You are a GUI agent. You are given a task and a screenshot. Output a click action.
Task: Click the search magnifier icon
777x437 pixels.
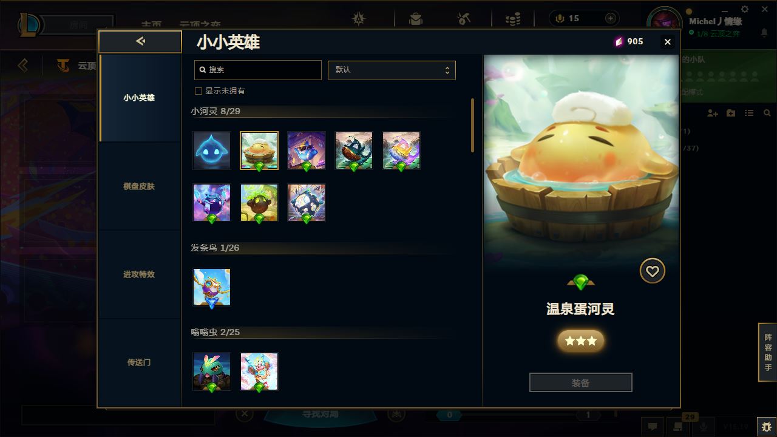[x=203, y=70]
